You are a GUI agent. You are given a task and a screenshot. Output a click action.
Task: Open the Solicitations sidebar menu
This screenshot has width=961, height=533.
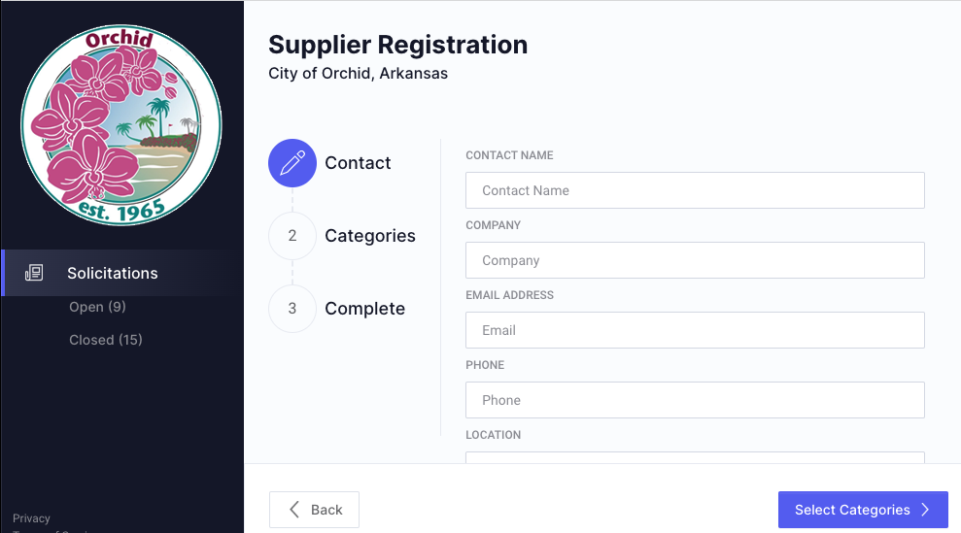[112, 273]
